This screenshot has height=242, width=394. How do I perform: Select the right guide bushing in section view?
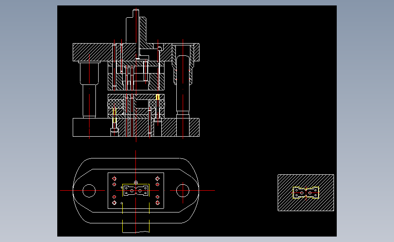[183, 64]
